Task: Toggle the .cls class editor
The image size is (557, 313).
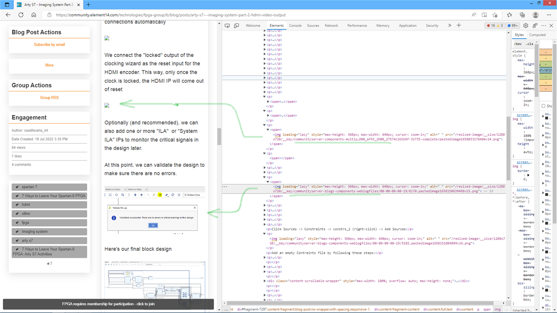Action: tap(530, 44)
